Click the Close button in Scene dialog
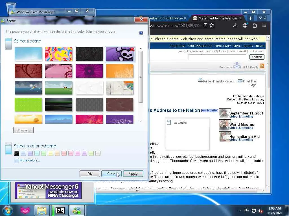Viewport: 289px width, 216px height. [111, 174]
